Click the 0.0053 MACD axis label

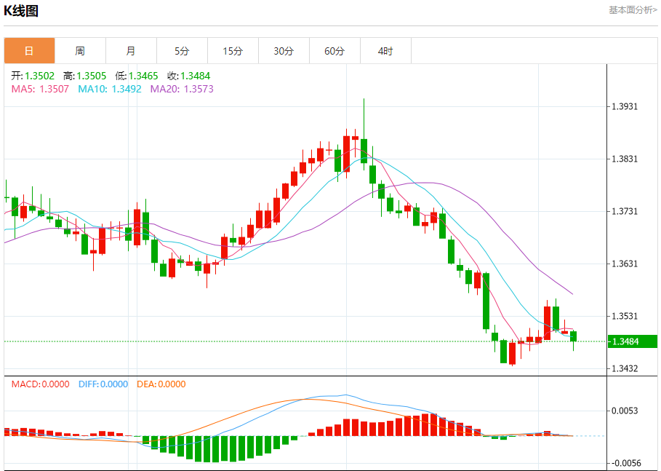coord(625,411)
